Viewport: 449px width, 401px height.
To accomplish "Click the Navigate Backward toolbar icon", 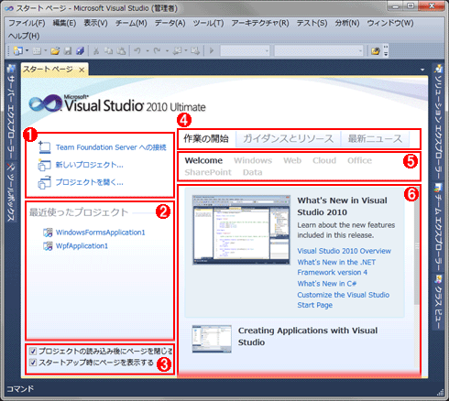I will (177, 50).
